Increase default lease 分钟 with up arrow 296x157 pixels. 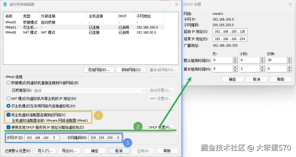[289, 59]
